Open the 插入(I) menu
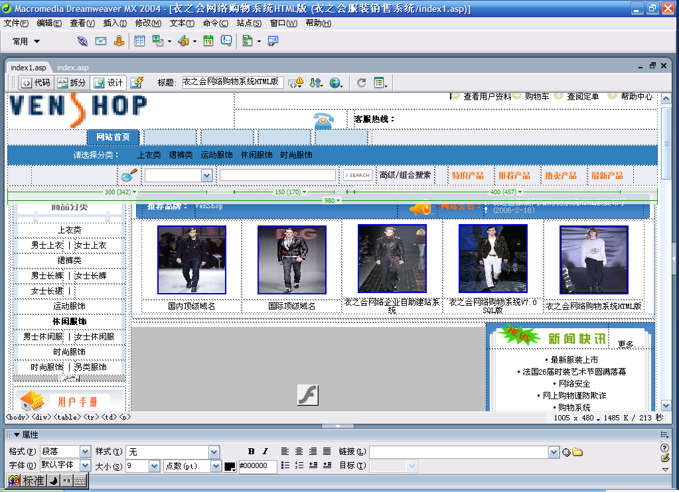 pyautogui.click(x=115, y=23)
